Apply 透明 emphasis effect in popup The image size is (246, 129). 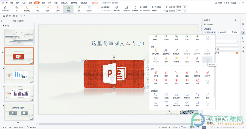pos(166,60)
